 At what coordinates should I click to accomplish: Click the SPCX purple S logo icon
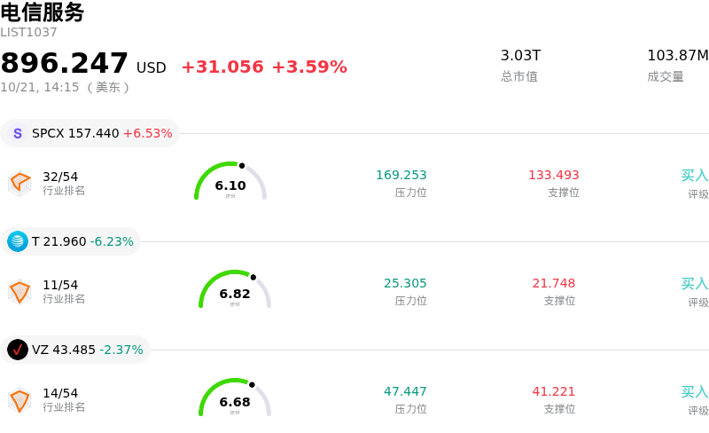click(18, 133)
